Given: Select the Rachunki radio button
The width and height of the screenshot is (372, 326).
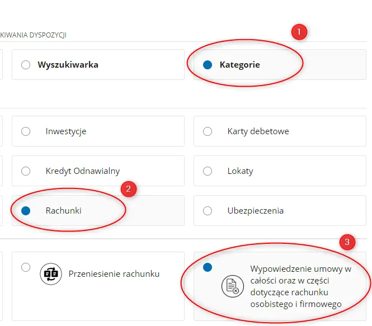Looking at the screenshot, I should (26, 211).
